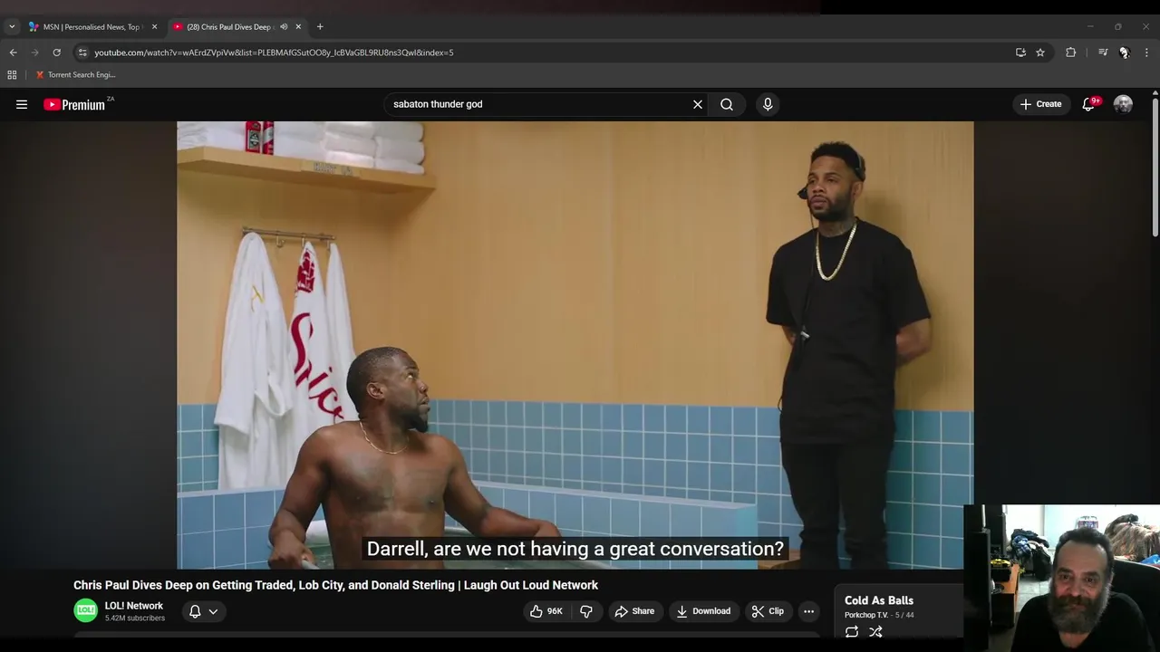
Task: Bookmark this page with the star
Action: (x=1040, y=53)
